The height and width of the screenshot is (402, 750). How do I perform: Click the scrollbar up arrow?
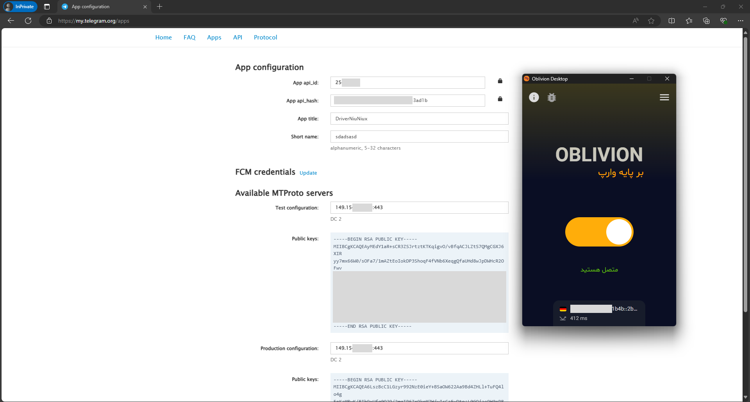[x=746, y=32]
